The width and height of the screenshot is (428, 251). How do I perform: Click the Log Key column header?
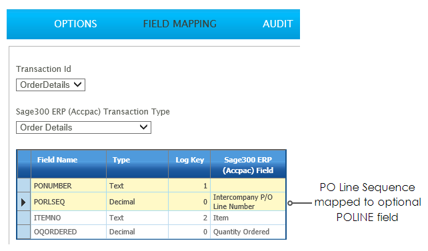[189, 164]
